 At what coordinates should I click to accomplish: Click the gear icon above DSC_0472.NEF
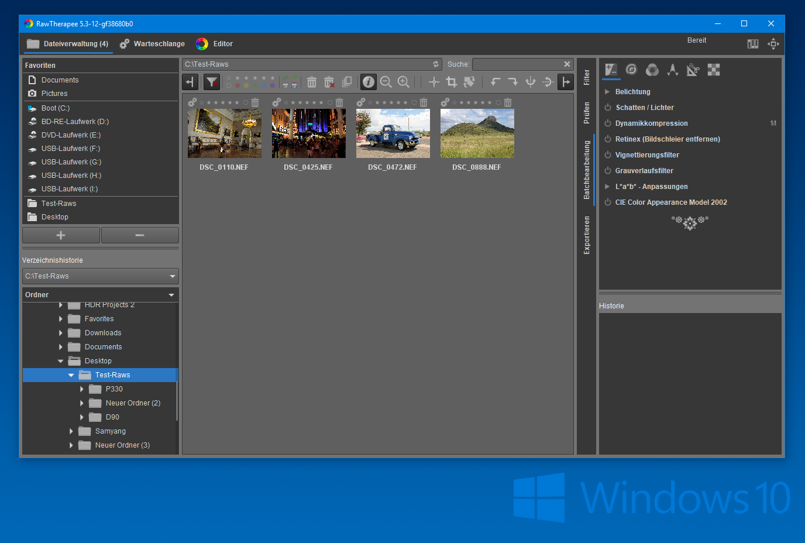360,102
